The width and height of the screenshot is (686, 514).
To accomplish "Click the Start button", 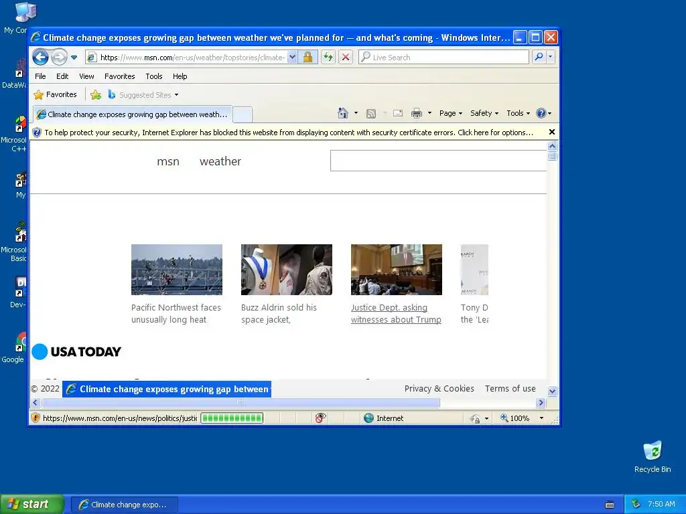I will pos(31,505).
